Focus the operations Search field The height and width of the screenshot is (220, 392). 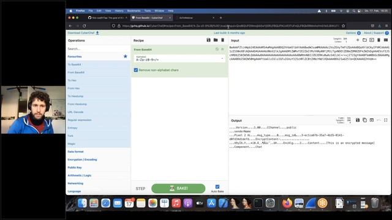pos(98,49)
